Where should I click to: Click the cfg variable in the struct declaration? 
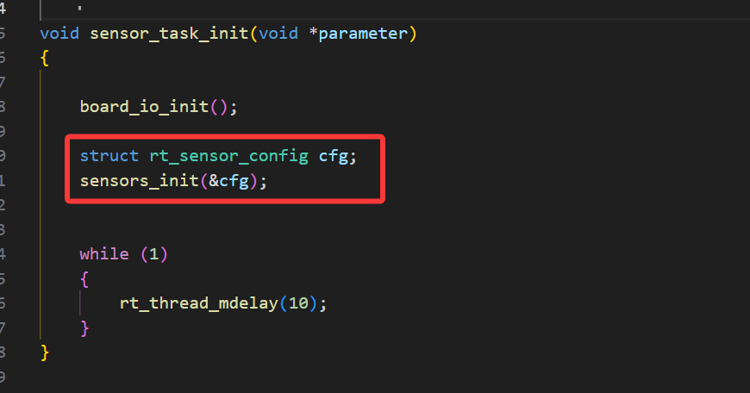[333, 156]
